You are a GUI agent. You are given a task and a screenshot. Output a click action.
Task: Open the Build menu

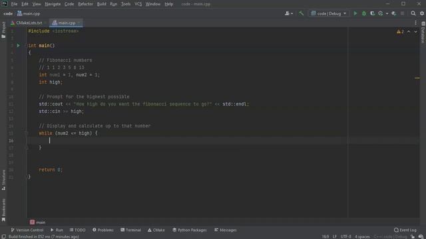(x=102, y=4)
